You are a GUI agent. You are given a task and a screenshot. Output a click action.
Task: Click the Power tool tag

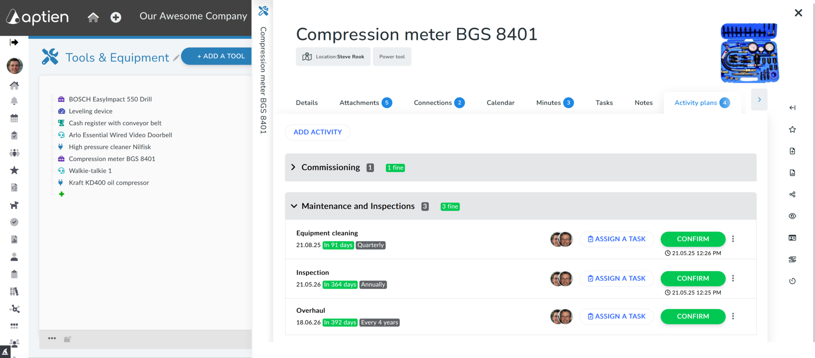pyautogui.click(x=392, y=56)
